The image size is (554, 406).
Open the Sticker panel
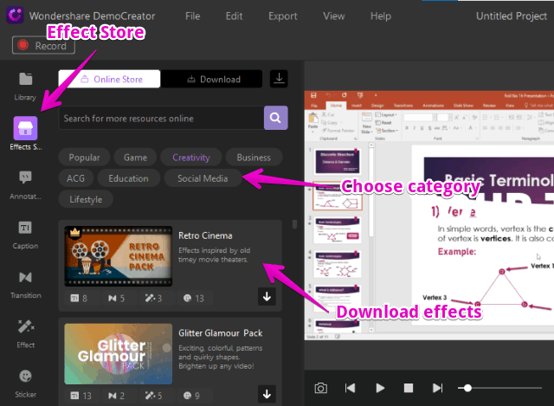25,383
